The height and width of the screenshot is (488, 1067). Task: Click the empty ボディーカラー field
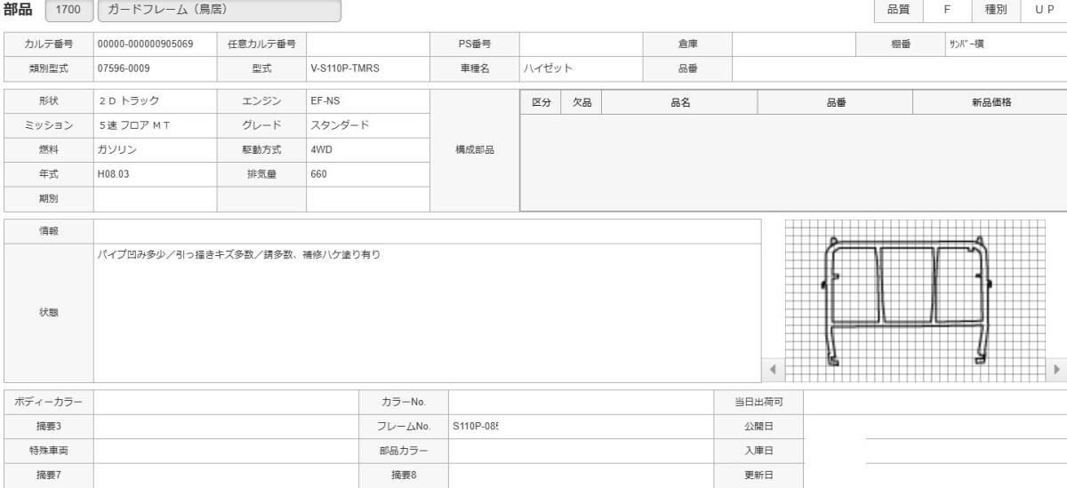(225, 403)
